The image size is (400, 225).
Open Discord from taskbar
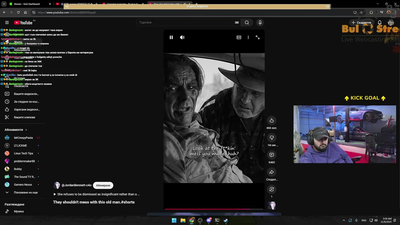pos(209,220)
